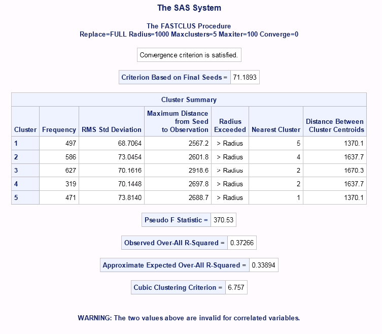Click frequency value 497
Screen dimensions: 382x334
click(x=59, y=143)
